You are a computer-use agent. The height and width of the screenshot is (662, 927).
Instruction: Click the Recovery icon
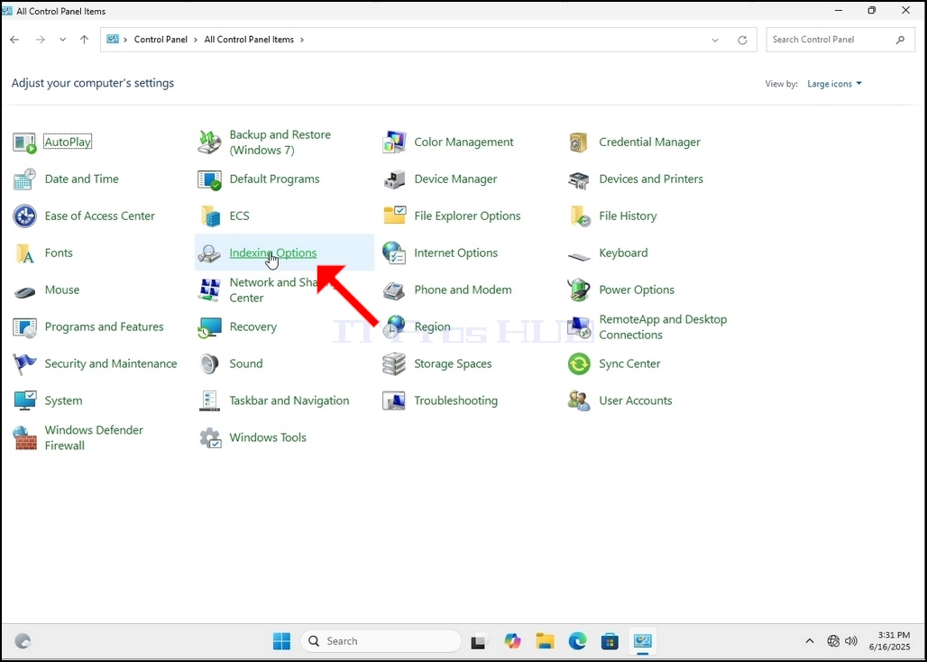(209, 326)
